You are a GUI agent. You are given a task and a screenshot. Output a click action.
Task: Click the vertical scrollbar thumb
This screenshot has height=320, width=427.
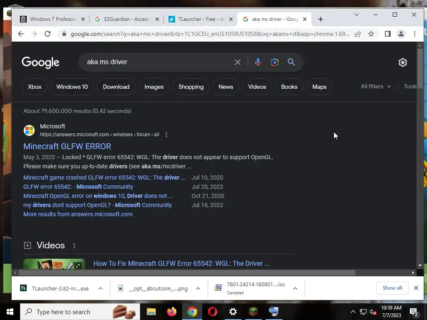(x=420, y=68)
